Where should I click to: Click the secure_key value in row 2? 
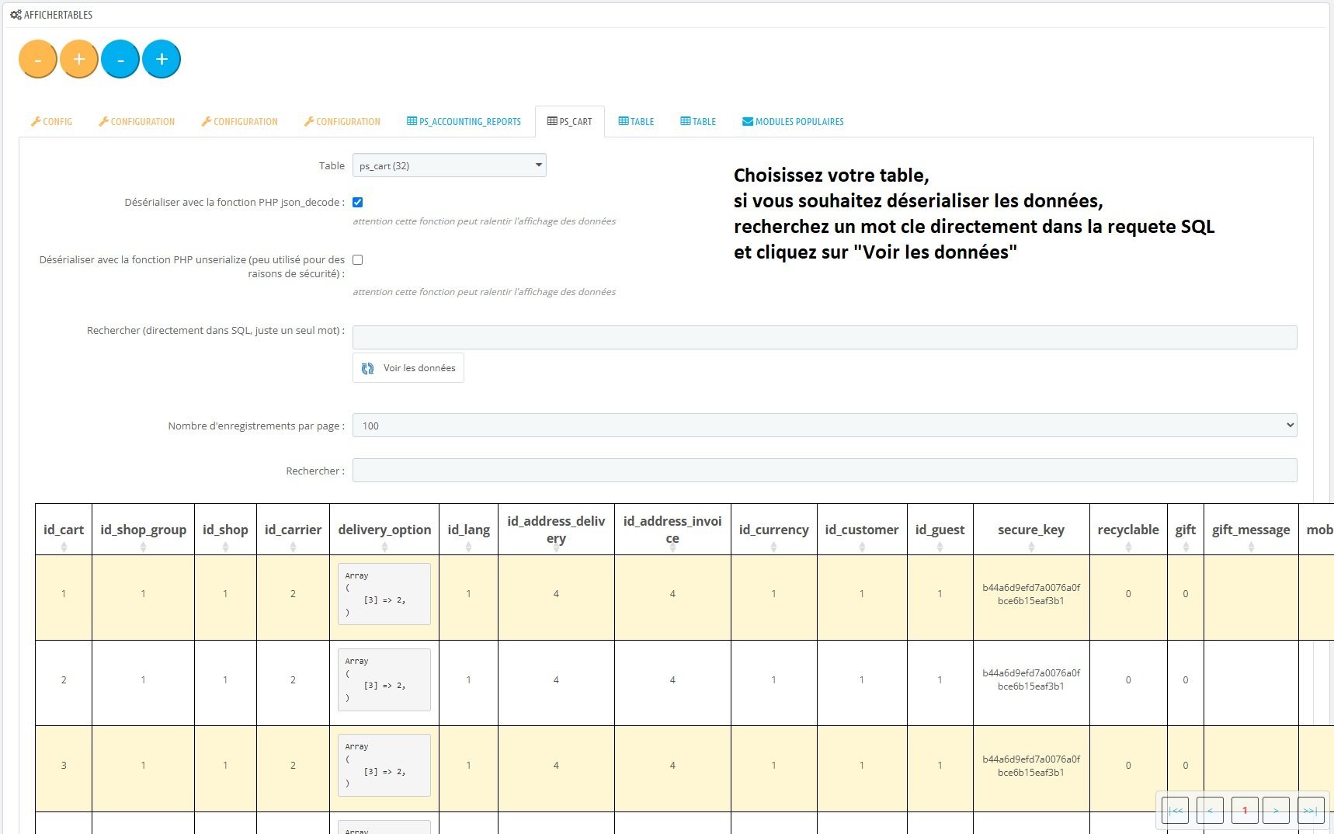pos(1031,679)
